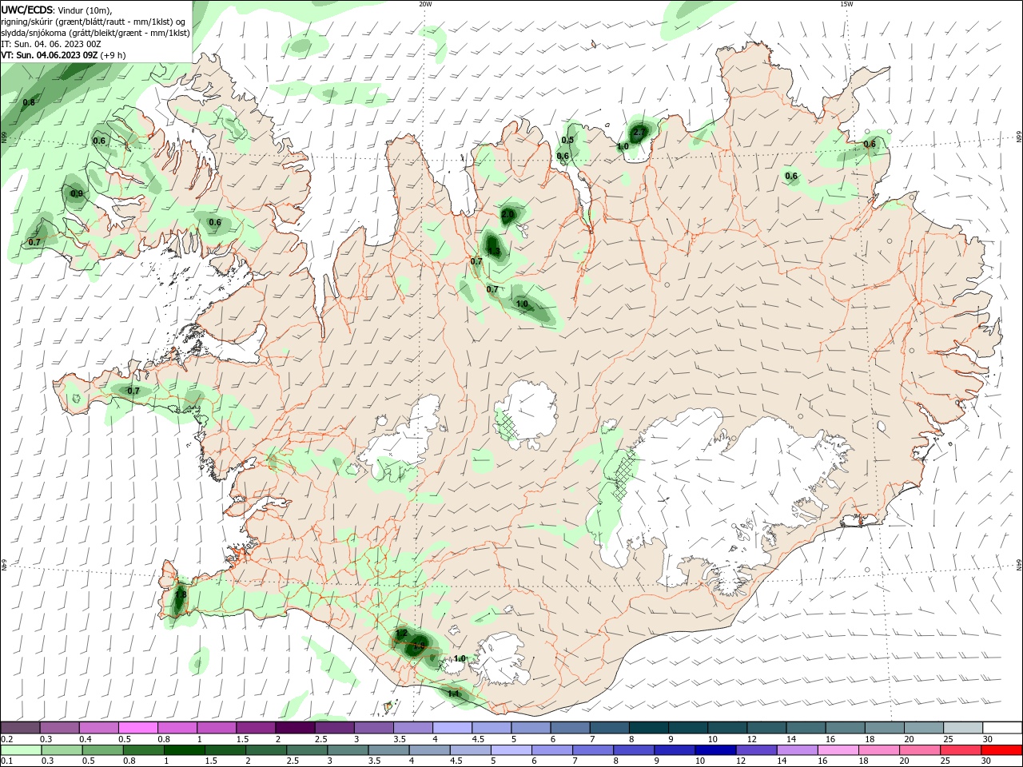This screenshot has height=767, width=1023.
Task: Click the '66N' latitude label on right edge
Action: [x=1019, y=137]
